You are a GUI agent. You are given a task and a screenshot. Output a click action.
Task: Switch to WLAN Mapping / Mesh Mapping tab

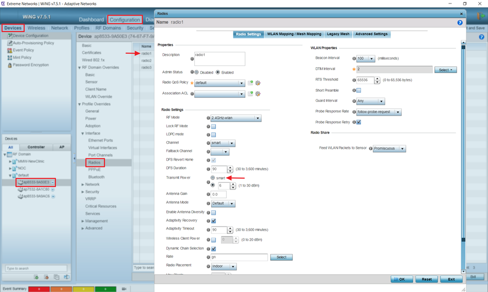click(x=294, y=34)
